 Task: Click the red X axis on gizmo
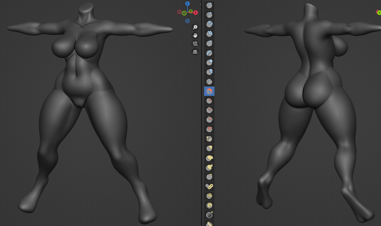click(196, 13)
